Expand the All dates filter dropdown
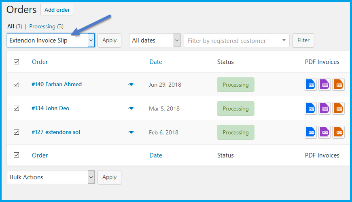This screenshot has height=202, width=352. pyautogui.click(x=155, y=40)
